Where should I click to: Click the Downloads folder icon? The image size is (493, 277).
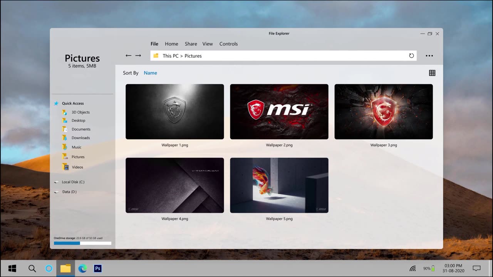click(65, 138)
